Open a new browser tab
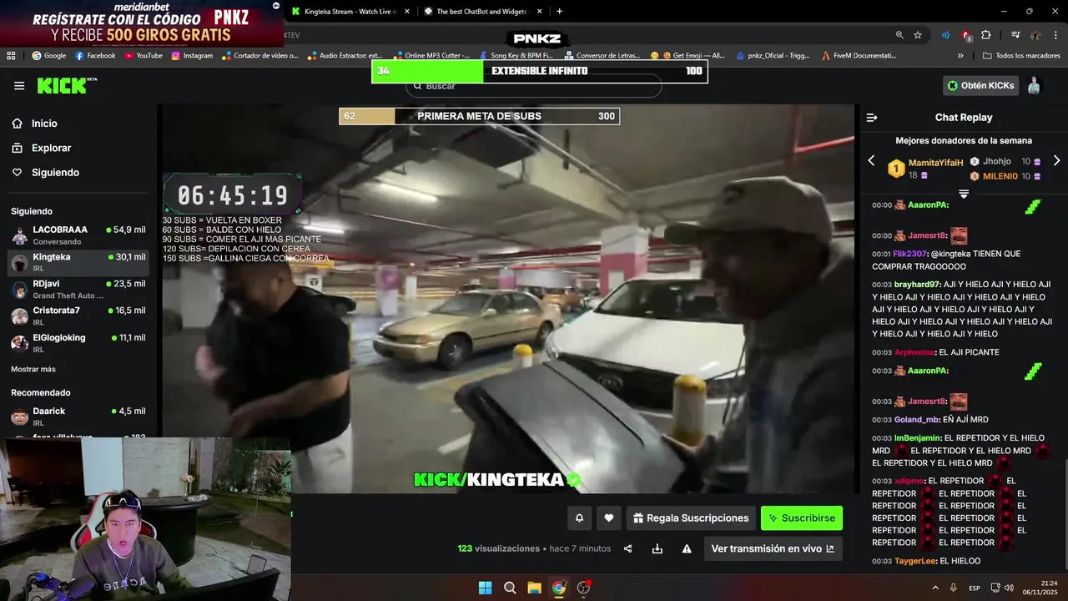This screenshot has width=1068, height=601. 559,12
